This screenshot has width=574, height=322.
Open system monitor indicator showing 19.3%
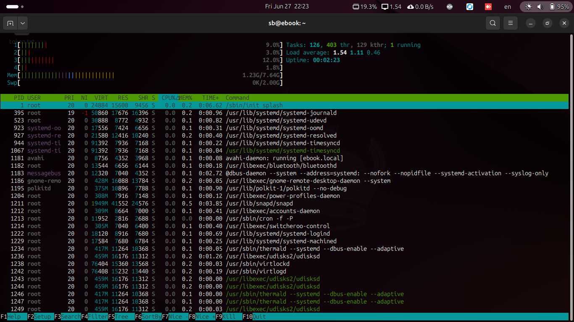(x=365, y=7)
